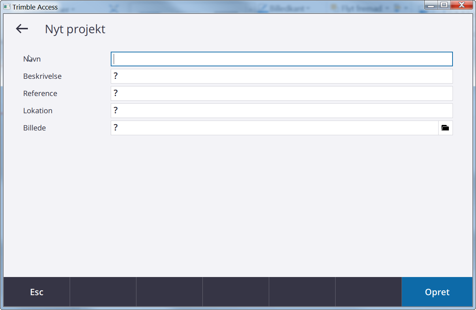The height and width of the screenshot is (310, 476).
Task: Minimize the Trimble Access window
Action: coord(431,5)
